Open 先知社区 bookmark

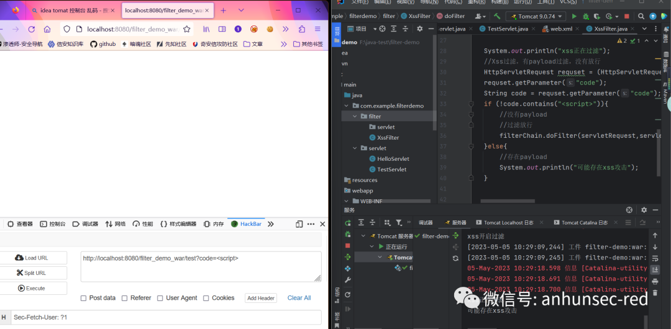pyautogui.click(x=171, y=43)
